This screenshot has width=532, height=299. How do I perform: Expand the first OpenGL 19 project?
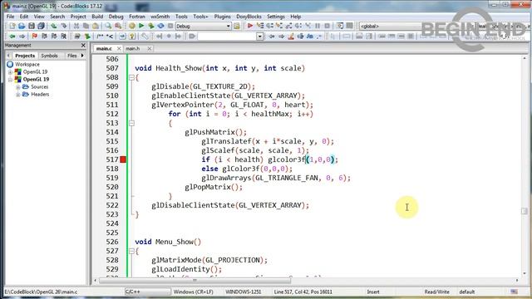pos(10,72)
